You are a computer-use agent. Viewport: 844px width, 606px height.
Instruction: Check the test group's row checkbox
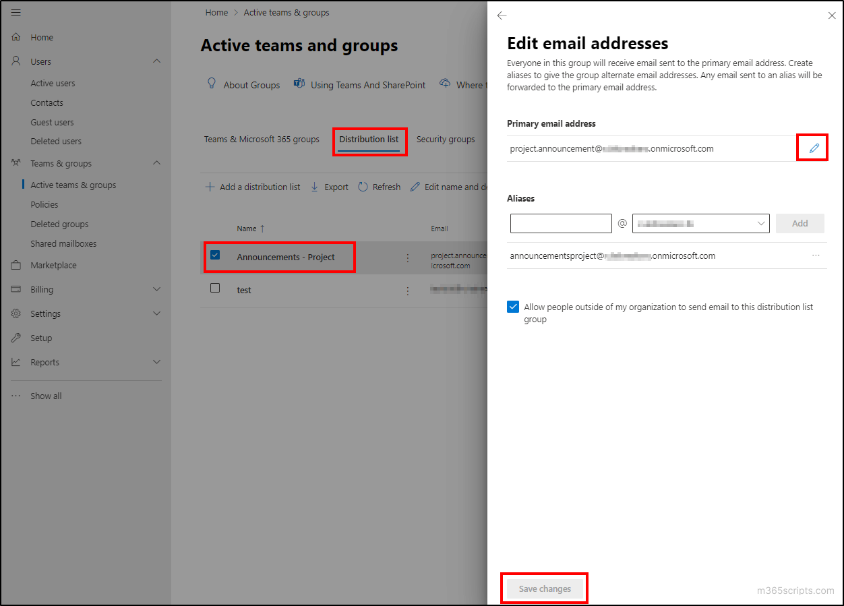(215, 287)
